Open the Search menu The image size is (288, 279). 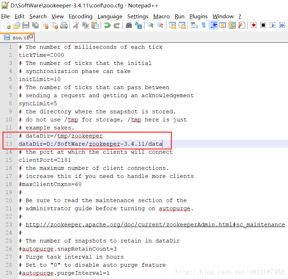click(x=38, y=16)
